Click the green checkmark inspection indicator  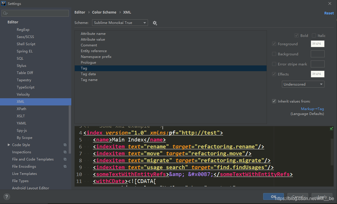point(331,129)
